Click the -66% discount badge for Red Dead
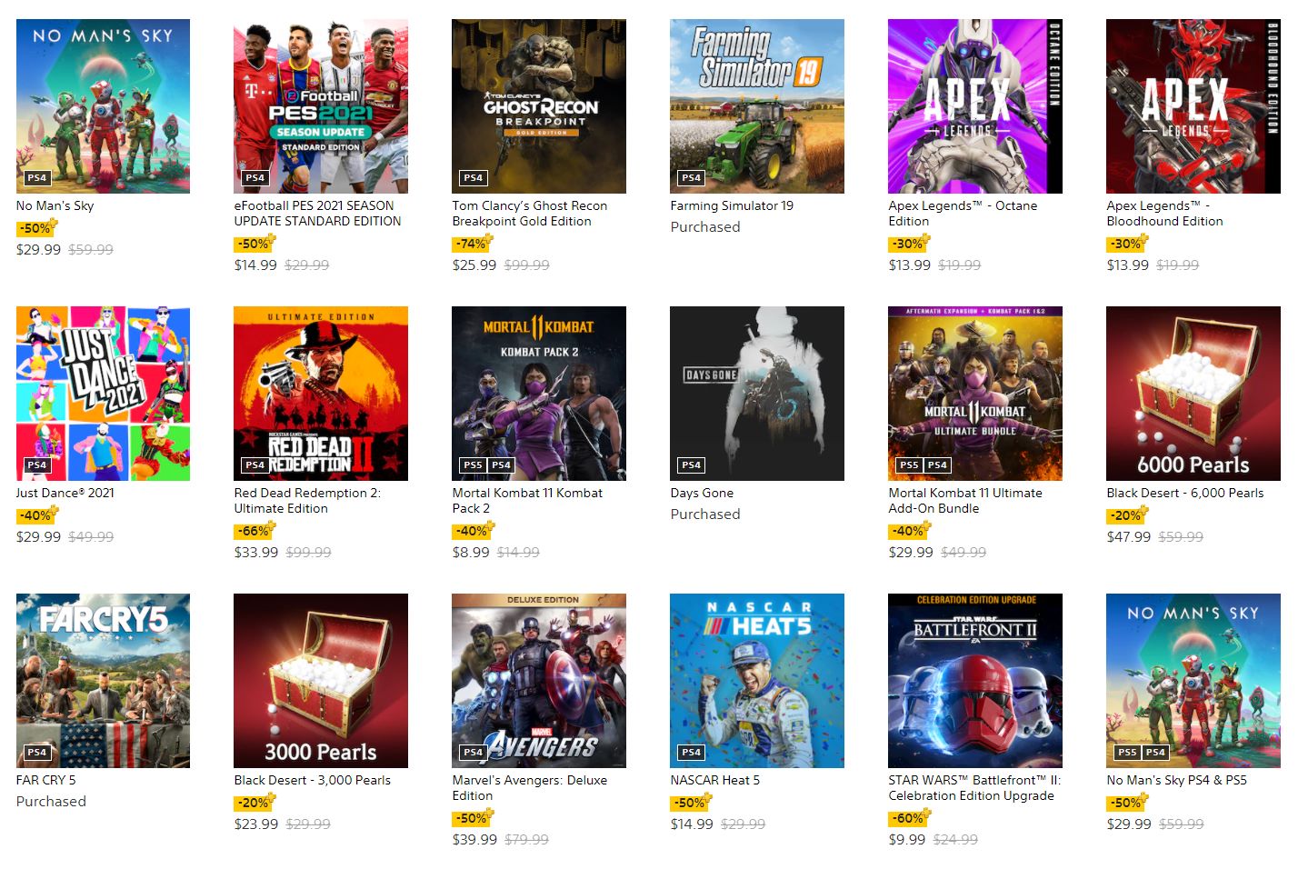Image resolution: width=1298 pixels, height=879 pixels. 254,531
